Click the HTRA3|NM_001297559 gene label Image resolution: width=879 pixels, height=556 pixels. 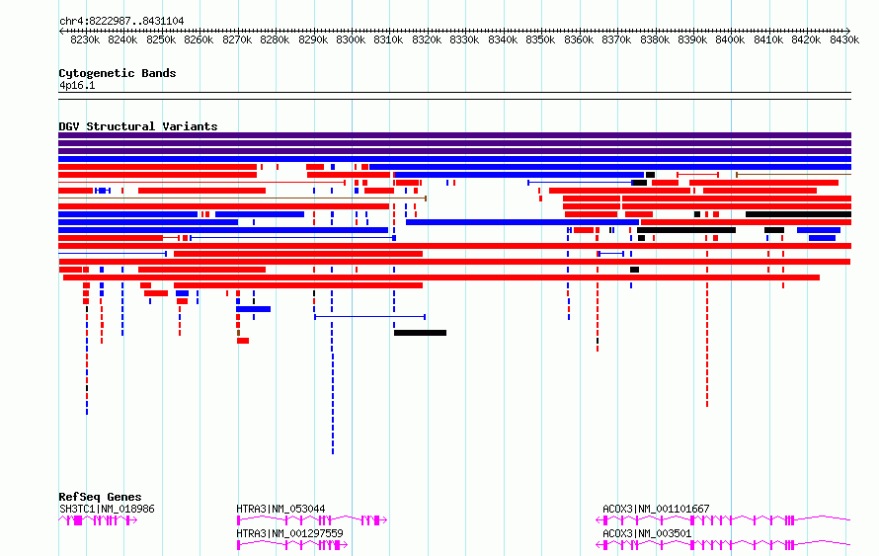point(289,533)
